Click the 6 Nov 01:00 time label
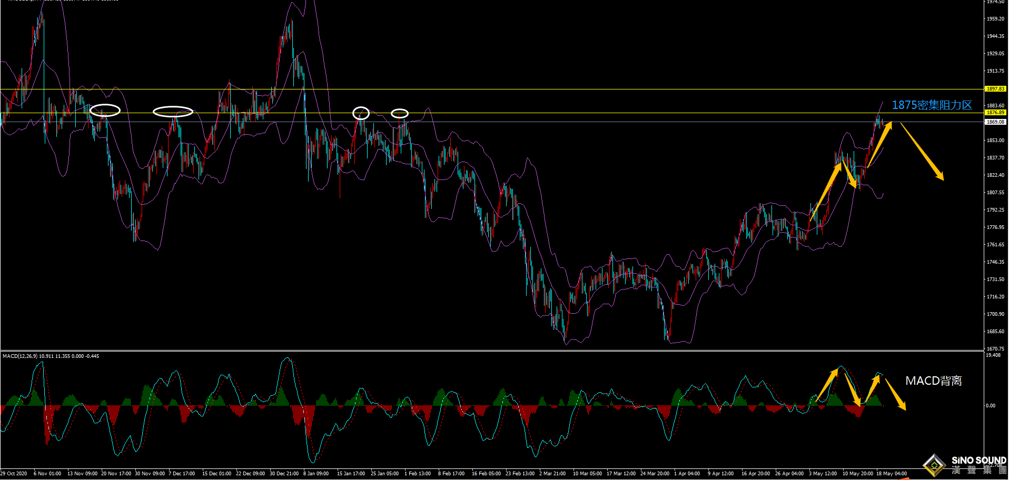The width and height of the screenshot is (1009, 480). click(x=47, y=474)
